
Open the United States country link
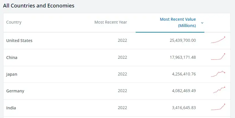click(x=19, y=41)
